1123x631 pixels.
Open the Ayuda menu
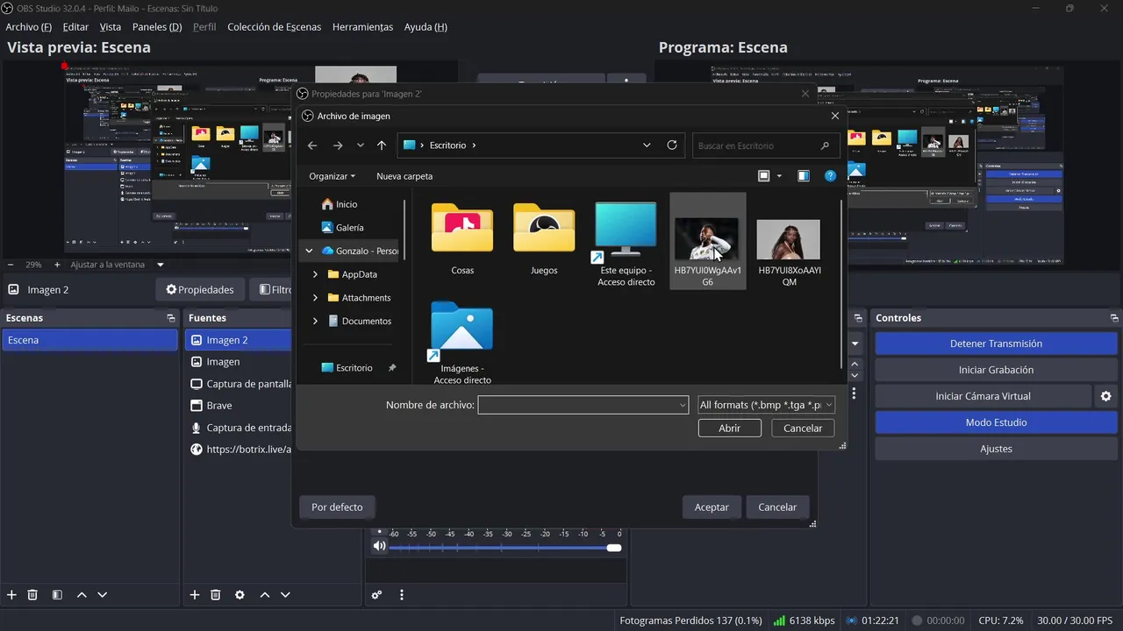tap(426, 27)
